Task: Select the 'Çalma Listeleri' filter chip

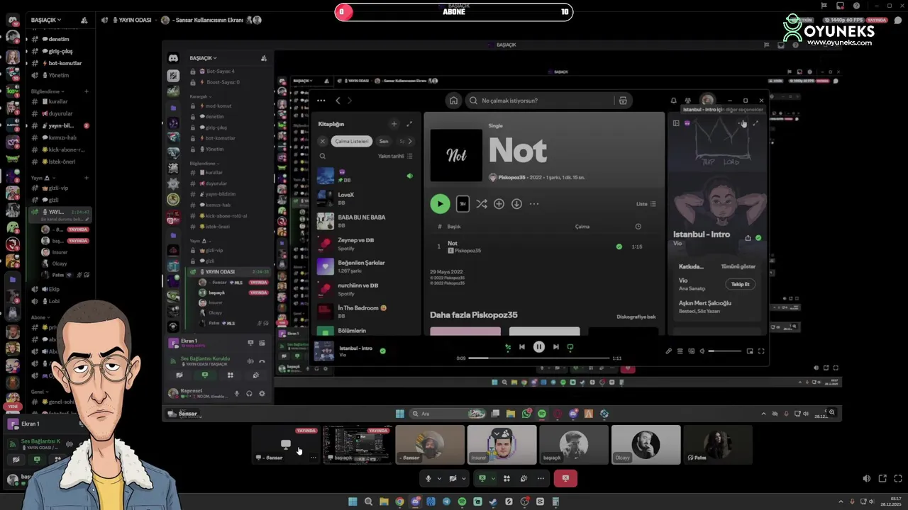Action: click(x=352, y=141)
